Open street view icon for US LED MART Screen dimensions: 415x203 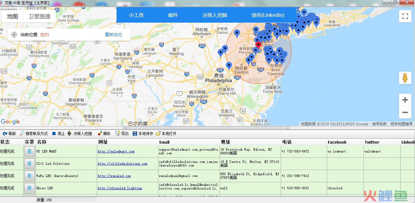tap(29, 151)
